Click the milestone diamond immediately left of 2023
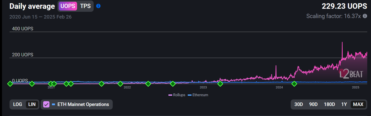Viewport: 371px width, 116px height. point(173,84)
